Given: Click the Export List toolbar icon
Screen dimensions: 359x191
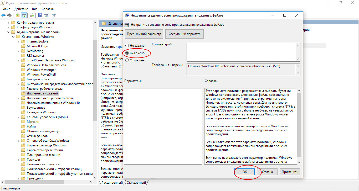Looking at the screenshot, I should pyautogui.click(x=32, y=15).
